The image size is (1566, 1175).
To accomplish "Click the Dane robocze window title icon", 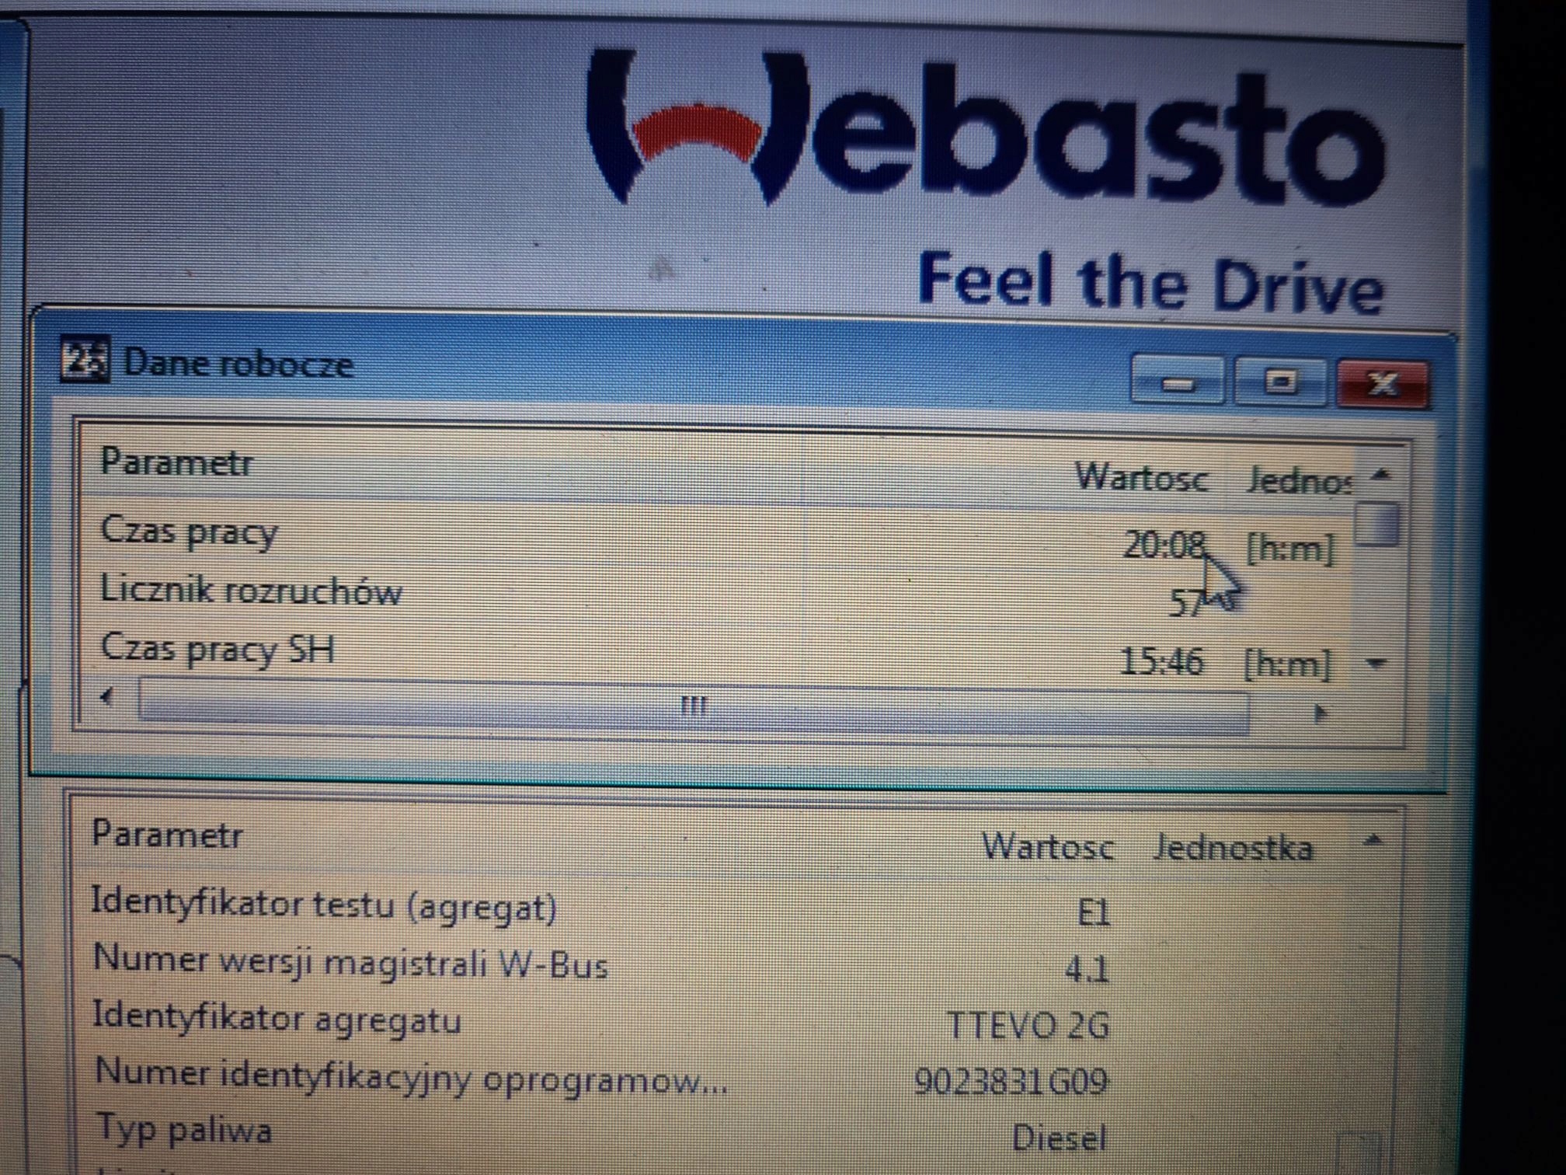I will tap(85, 359).
